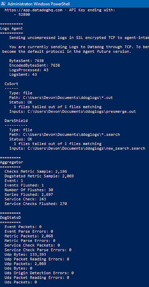This screenshot has height=287, width=149.
Task: Click Udp Bytes: 133,393 line
Action: click(x=25, y=255)
